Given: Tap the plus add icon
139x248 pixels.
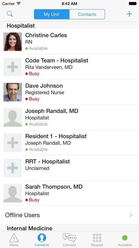Looking at the screenshot, I should [129, 14].
